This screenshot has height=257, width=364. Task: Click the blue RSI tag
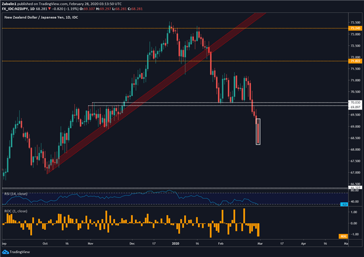click(344, 205)
